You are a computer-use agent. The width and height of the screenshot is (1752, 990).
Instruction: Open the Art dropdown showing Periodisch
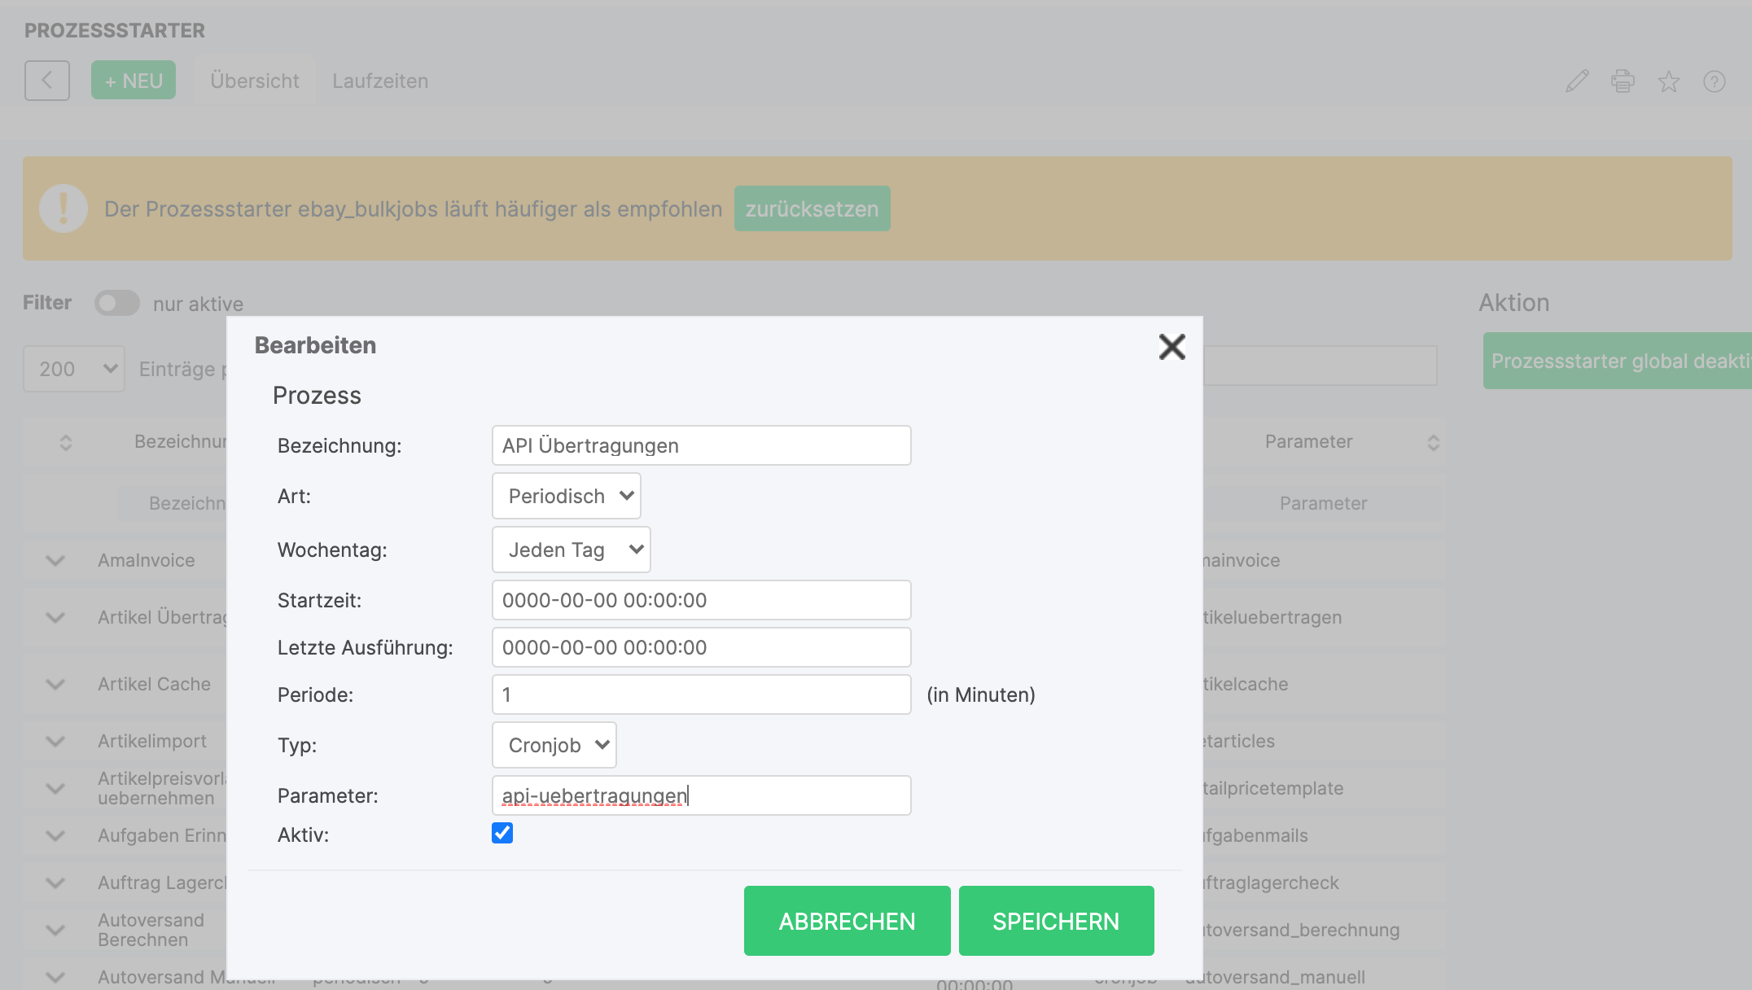tap(566, 496)
